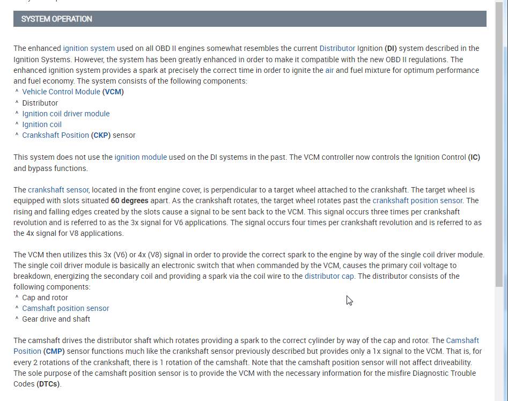Open the 'Ignition coil' list link
This screenshot has width=508, height=401.
(42, 124)
